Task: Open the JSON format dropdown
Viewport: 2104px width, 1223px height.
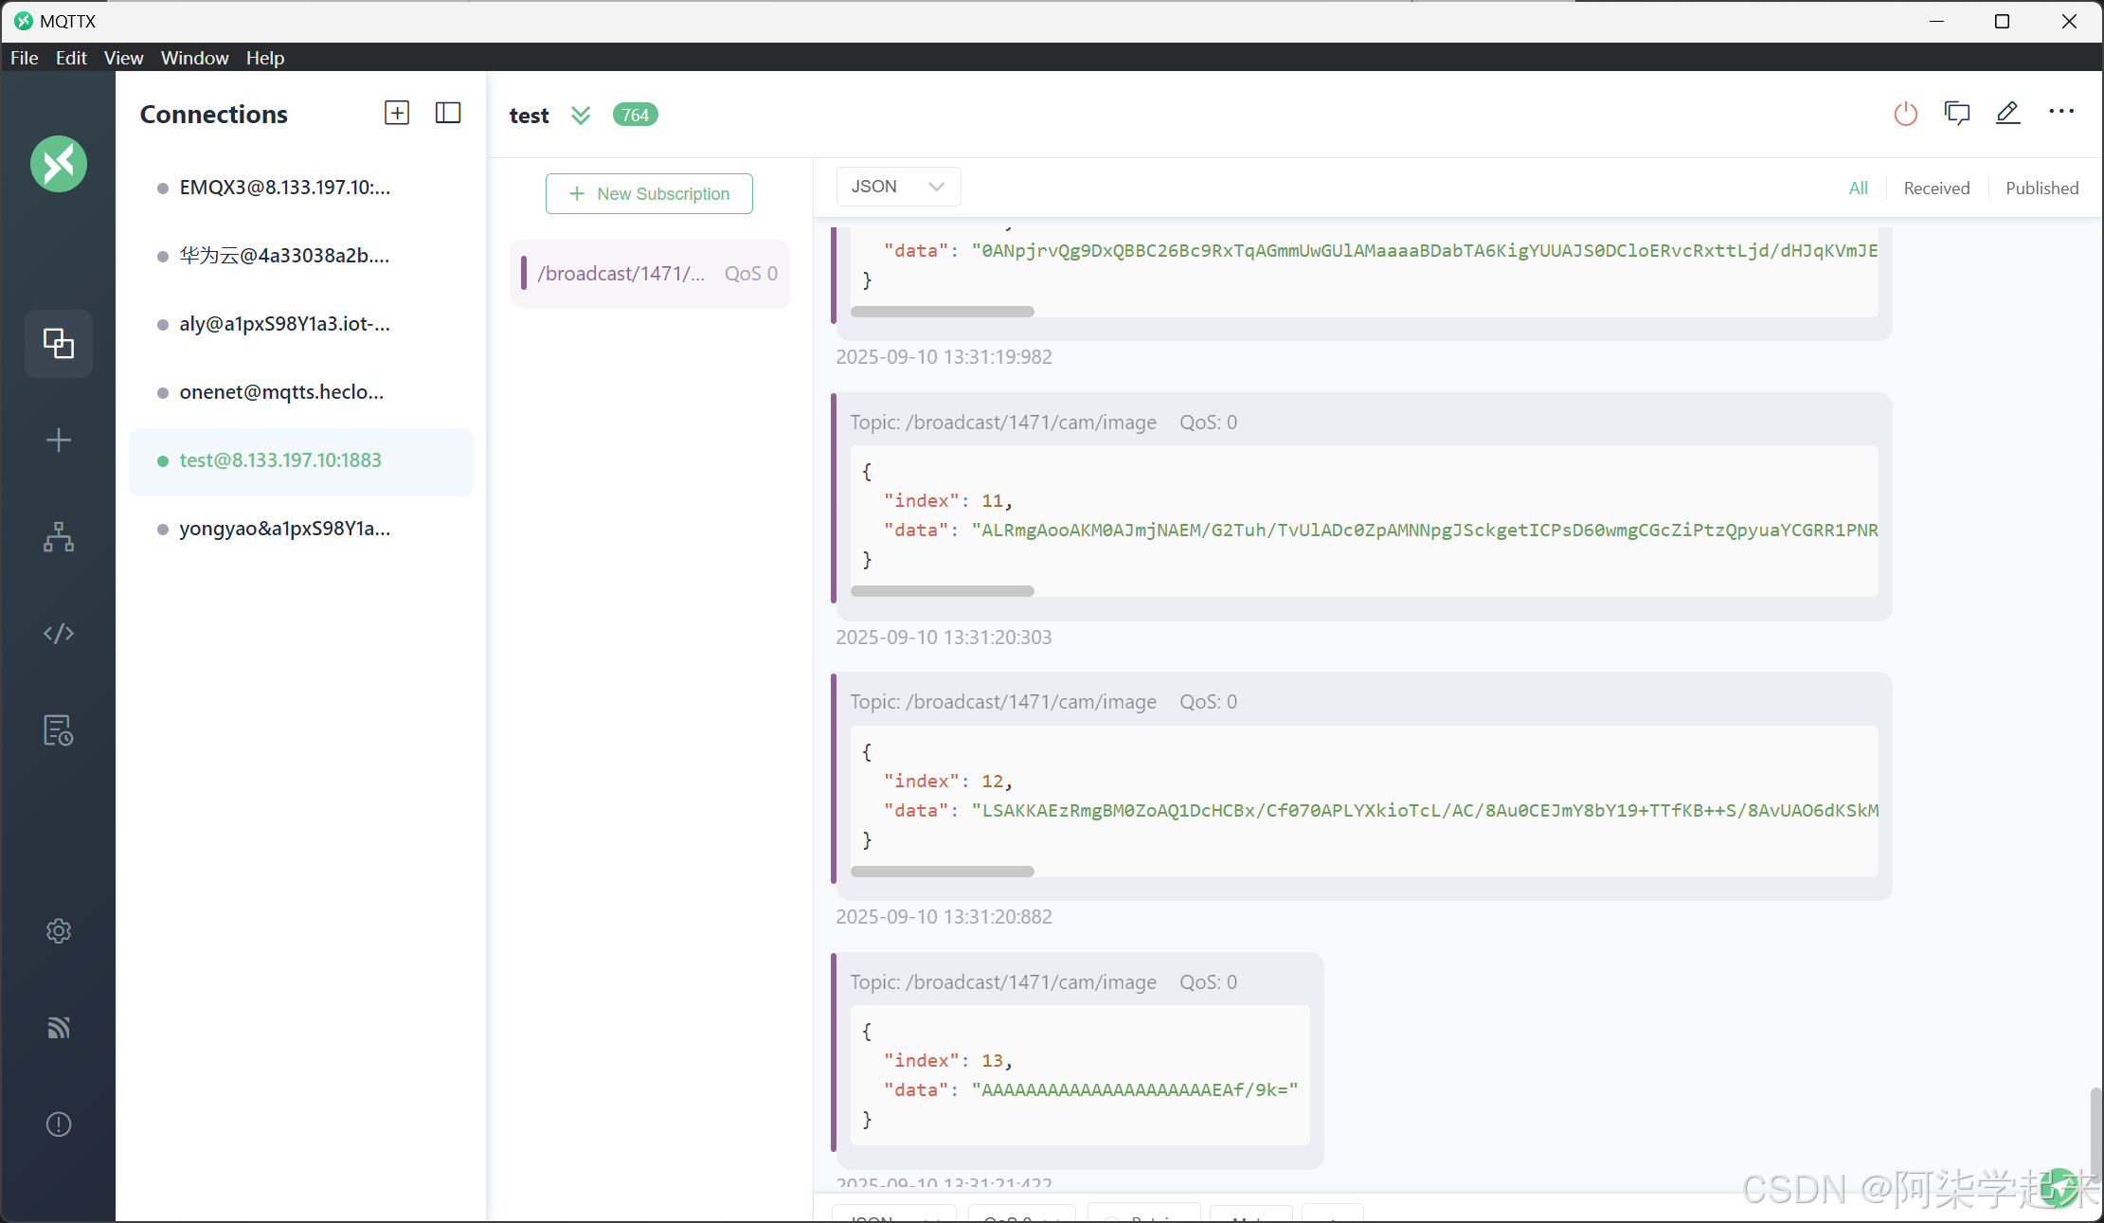Action: pos(897,187)
